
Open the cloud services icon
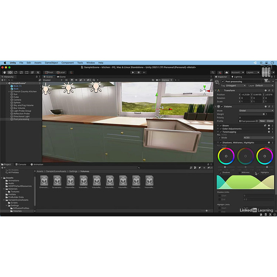pyautogui.click(x=226, y=72)
